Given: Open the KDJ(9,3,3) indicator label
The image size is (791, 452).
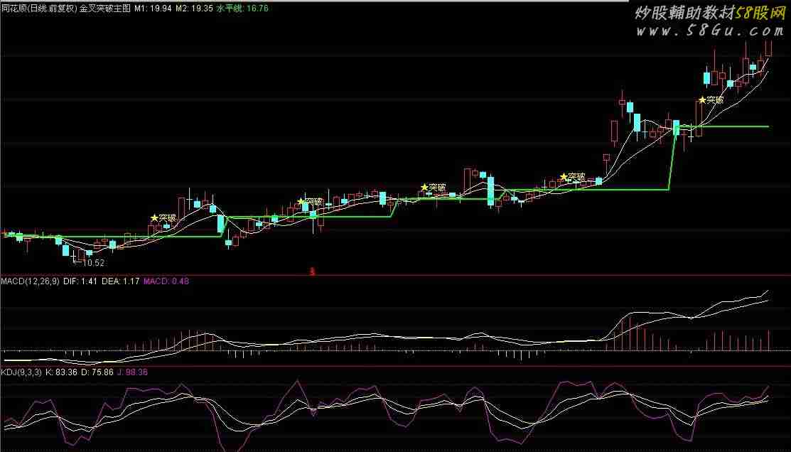Looking at the screenshot, I should [x=21, y=372].
